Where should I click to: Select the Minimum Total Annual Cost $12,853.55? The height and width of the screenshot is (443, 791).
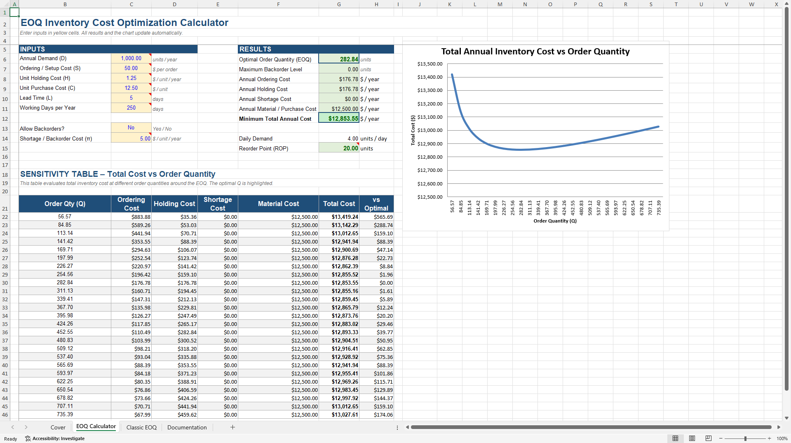tap(339, 118)
